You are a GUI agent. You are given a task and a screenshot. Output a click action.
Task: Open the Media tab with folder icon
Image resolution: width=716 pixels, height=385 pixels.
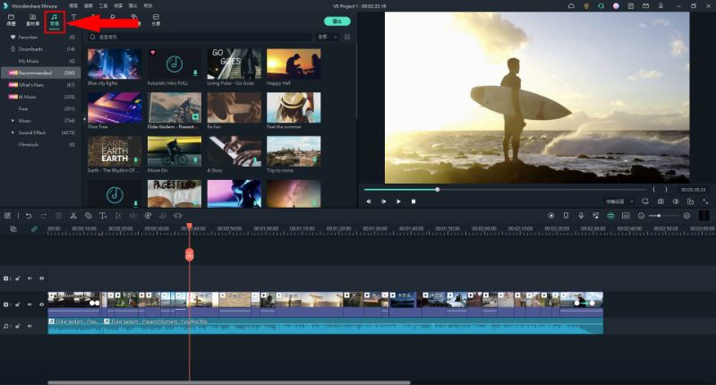(x=11, y=20)
